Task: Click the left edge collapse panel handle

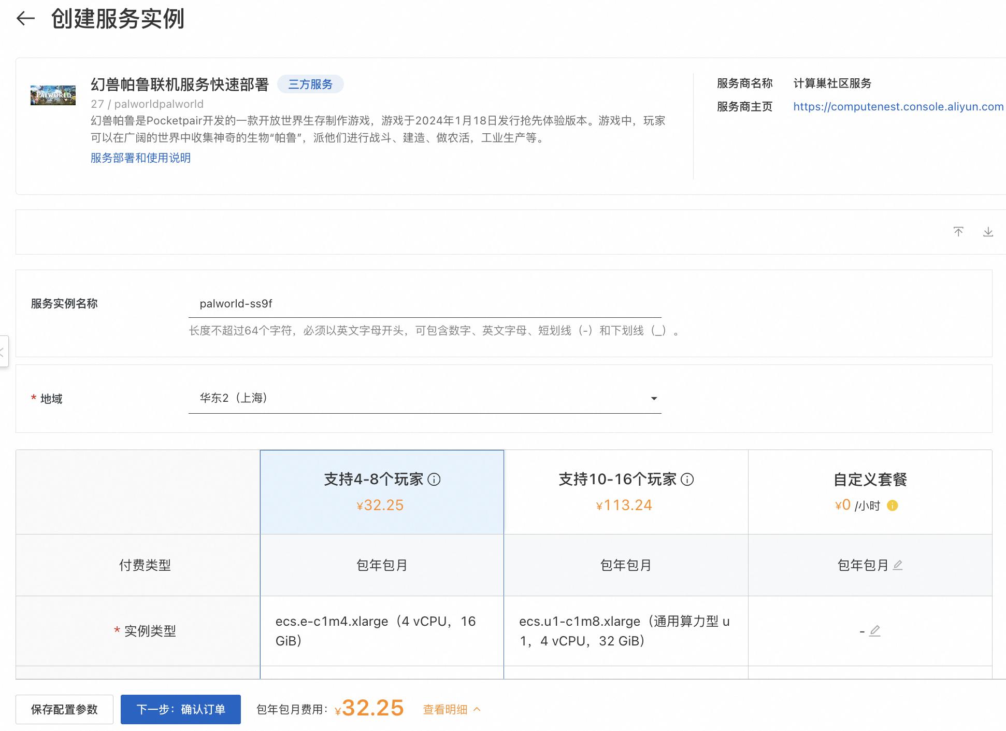Action: [x=3, y=352]
